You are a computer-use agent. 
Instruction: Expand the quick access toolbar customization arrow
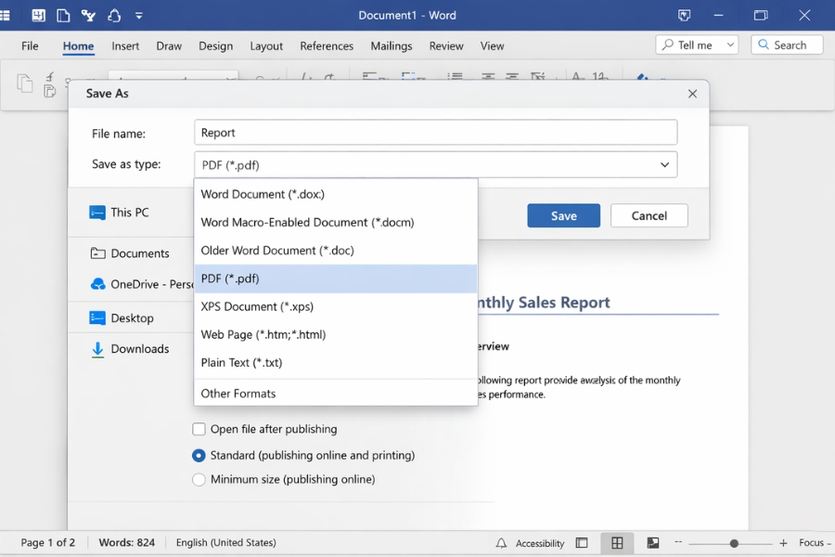click(139, 15)
